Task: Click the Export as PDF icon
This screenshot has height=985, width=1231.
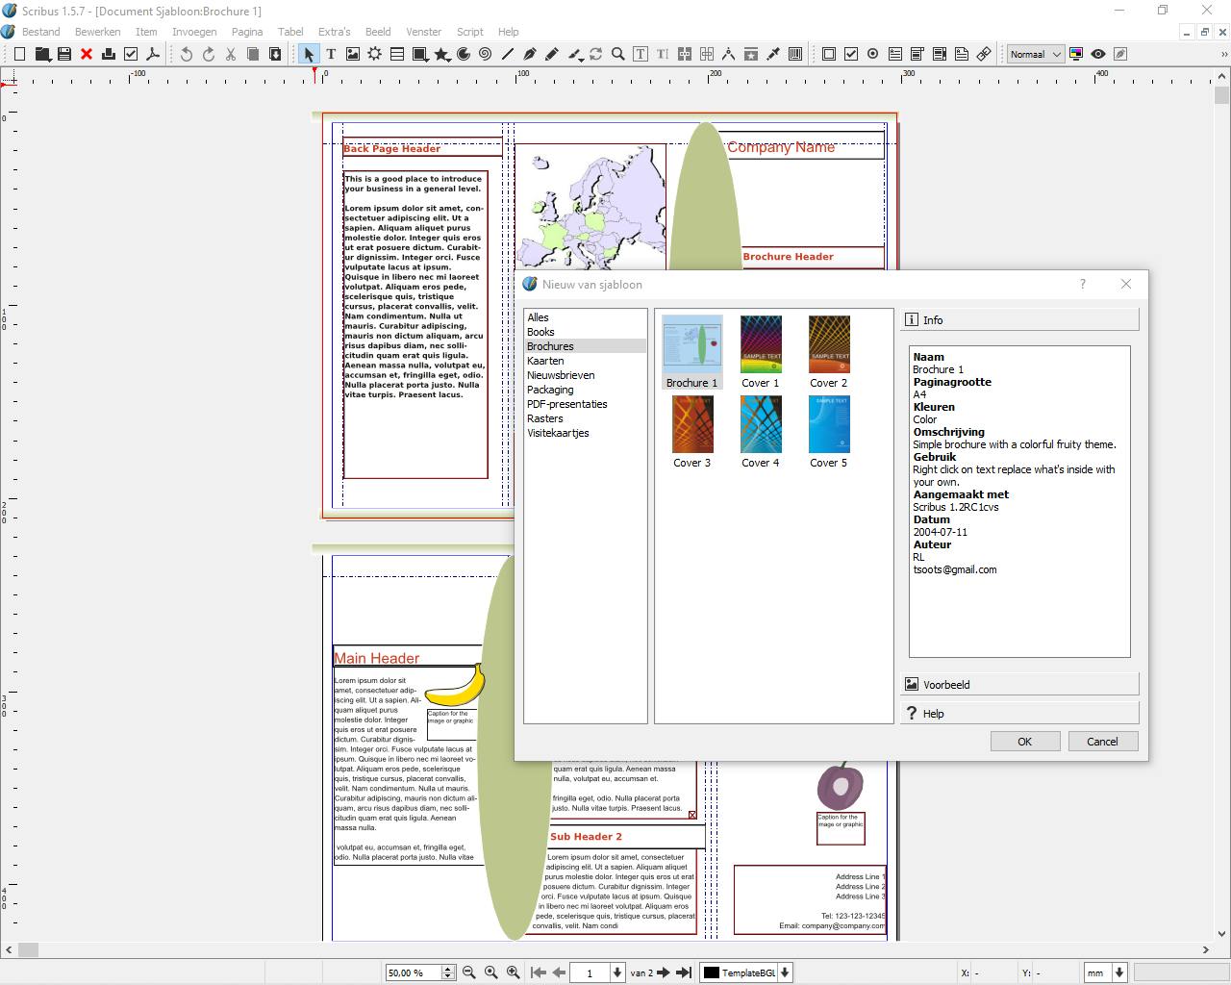Action: click(x=153, y=55)
